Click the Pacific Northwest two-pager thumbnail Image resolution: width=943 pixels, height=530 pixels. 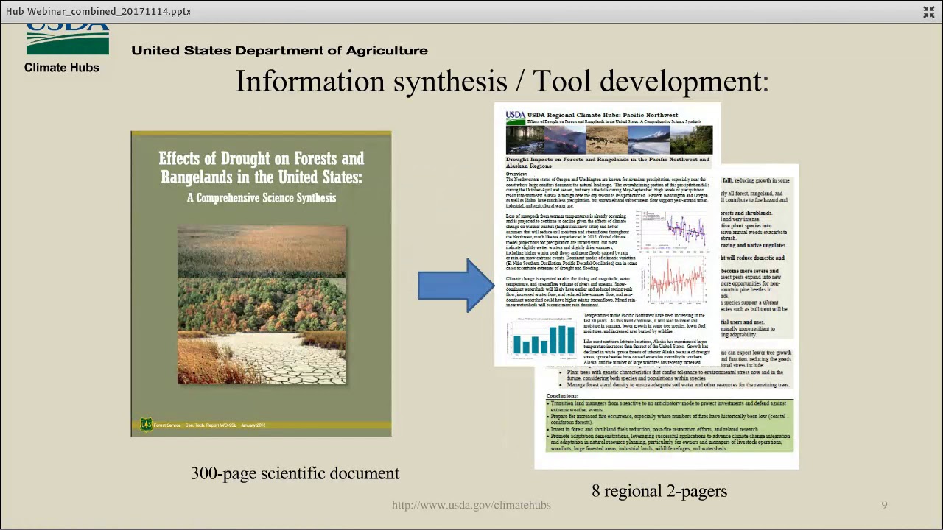pos(607,234)
